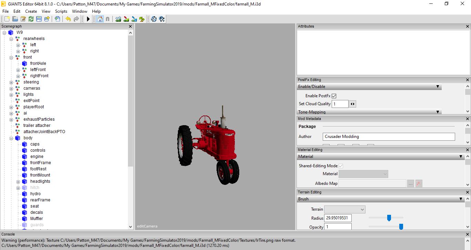Click the Author text field
This screenshot has width=471, height=250.
(389, 137)
